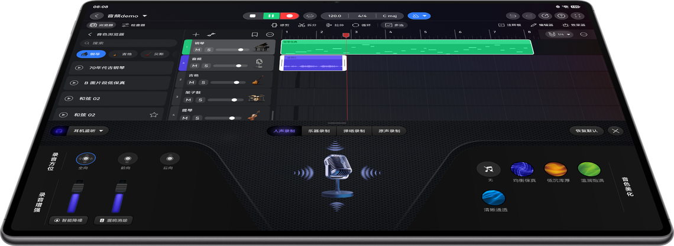
Task: Add a new track with plus icon
Action: click(196, 34)
